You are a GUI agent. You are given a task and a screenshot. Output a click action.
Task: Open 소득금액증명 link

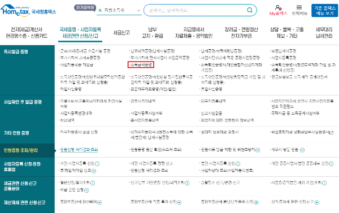(141, 64)
